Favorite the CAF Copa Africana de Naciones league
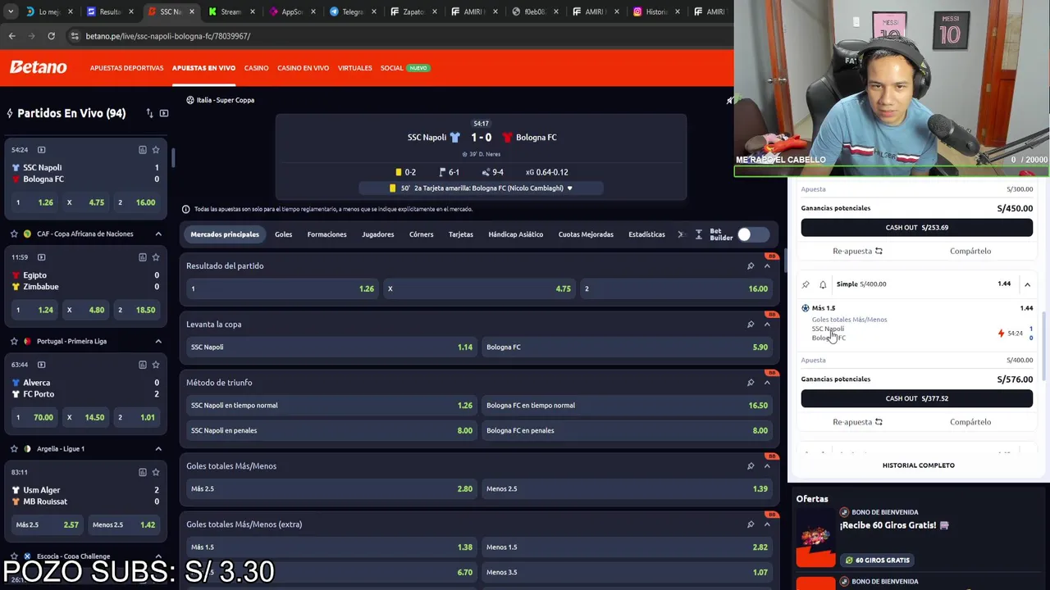Screen dimensions: 1050x590 pyautogui.click(x=14, y=234)
